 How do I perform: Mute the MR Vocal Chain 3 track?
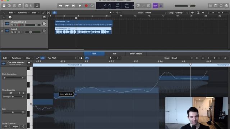click(x=12, y=25)
